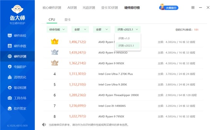This screenshot has height=130, width=213.
Task: Click specs 3.80GHz / 24 核 24 线程
Action: (x=180, y=85)
